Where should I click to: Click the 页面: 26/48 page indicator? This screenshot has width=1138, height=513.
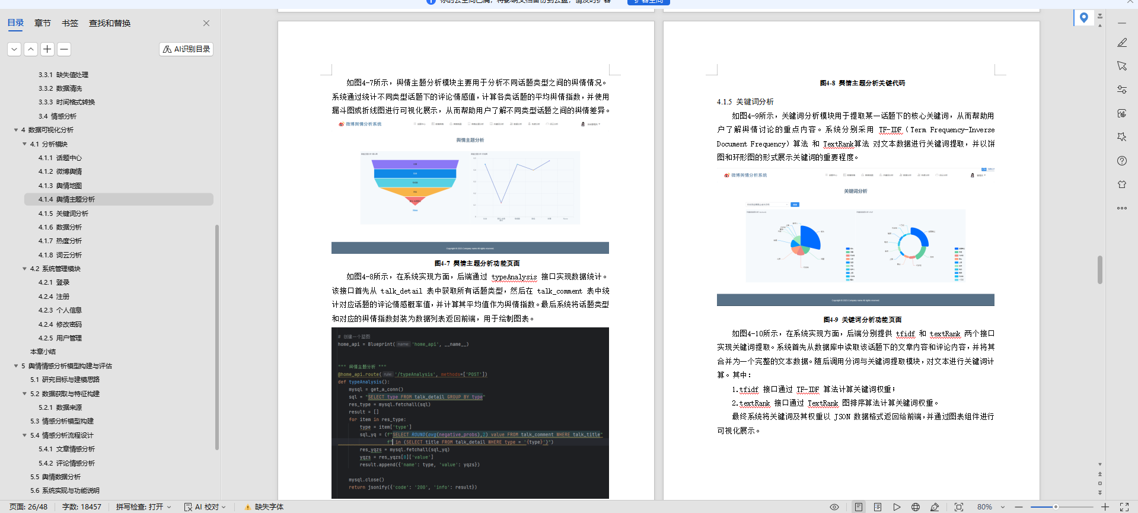click(28, 507)
